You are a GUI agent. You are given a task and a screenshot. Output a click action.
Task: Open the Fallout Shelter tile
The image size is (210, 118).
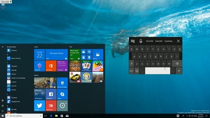[86, 77]
